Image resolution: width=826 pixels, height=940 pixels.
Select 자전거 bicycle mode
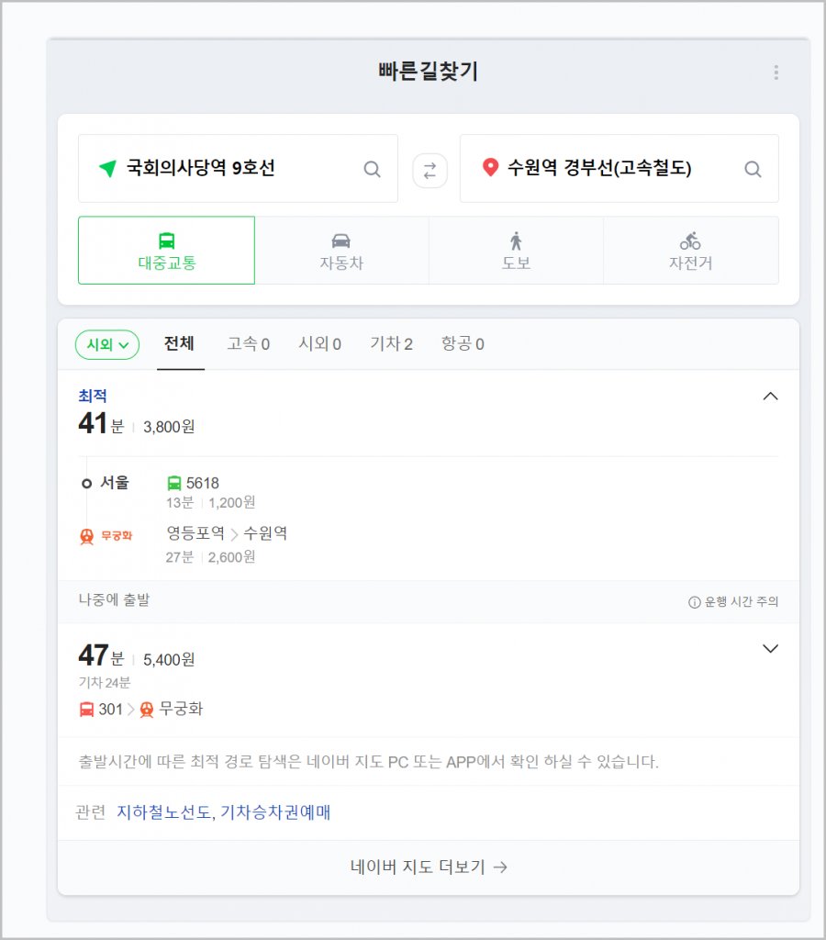tap(690, 251)
